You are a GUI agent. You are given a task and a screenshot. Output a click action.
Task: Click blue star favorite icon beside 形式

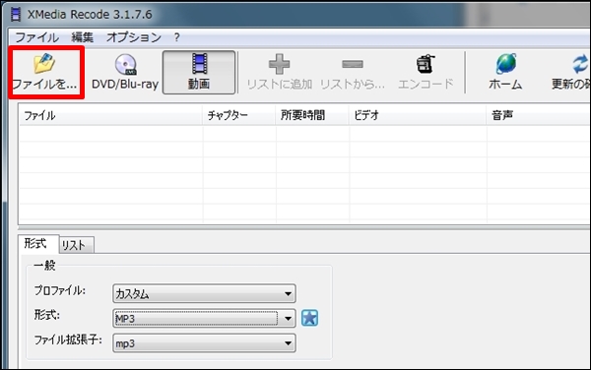[310, 318]
